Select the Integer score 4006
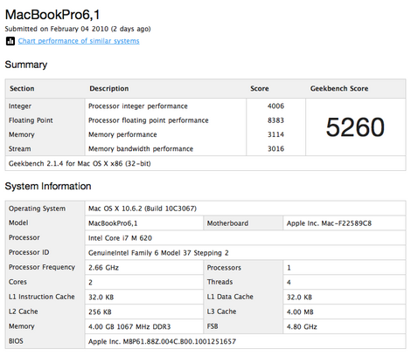411x356 pixels. pos(275,106)
